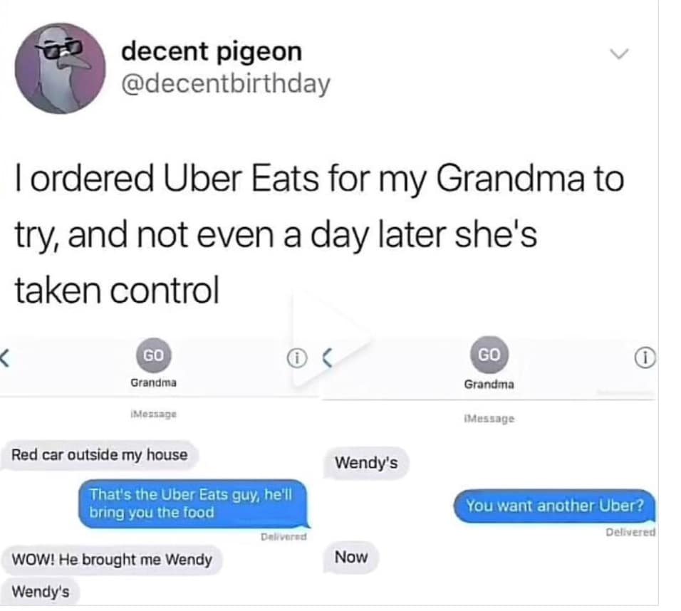Click the tweet text about Uber Eats
The height and width of the screenshot is (611, 681).
coord(320,234)
